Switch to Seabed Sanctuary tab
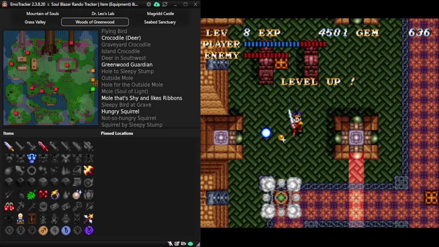 coord(160,22)
